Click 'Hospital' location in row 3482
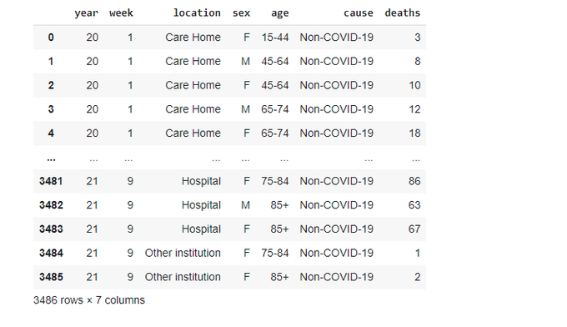 tap(201, 205)
